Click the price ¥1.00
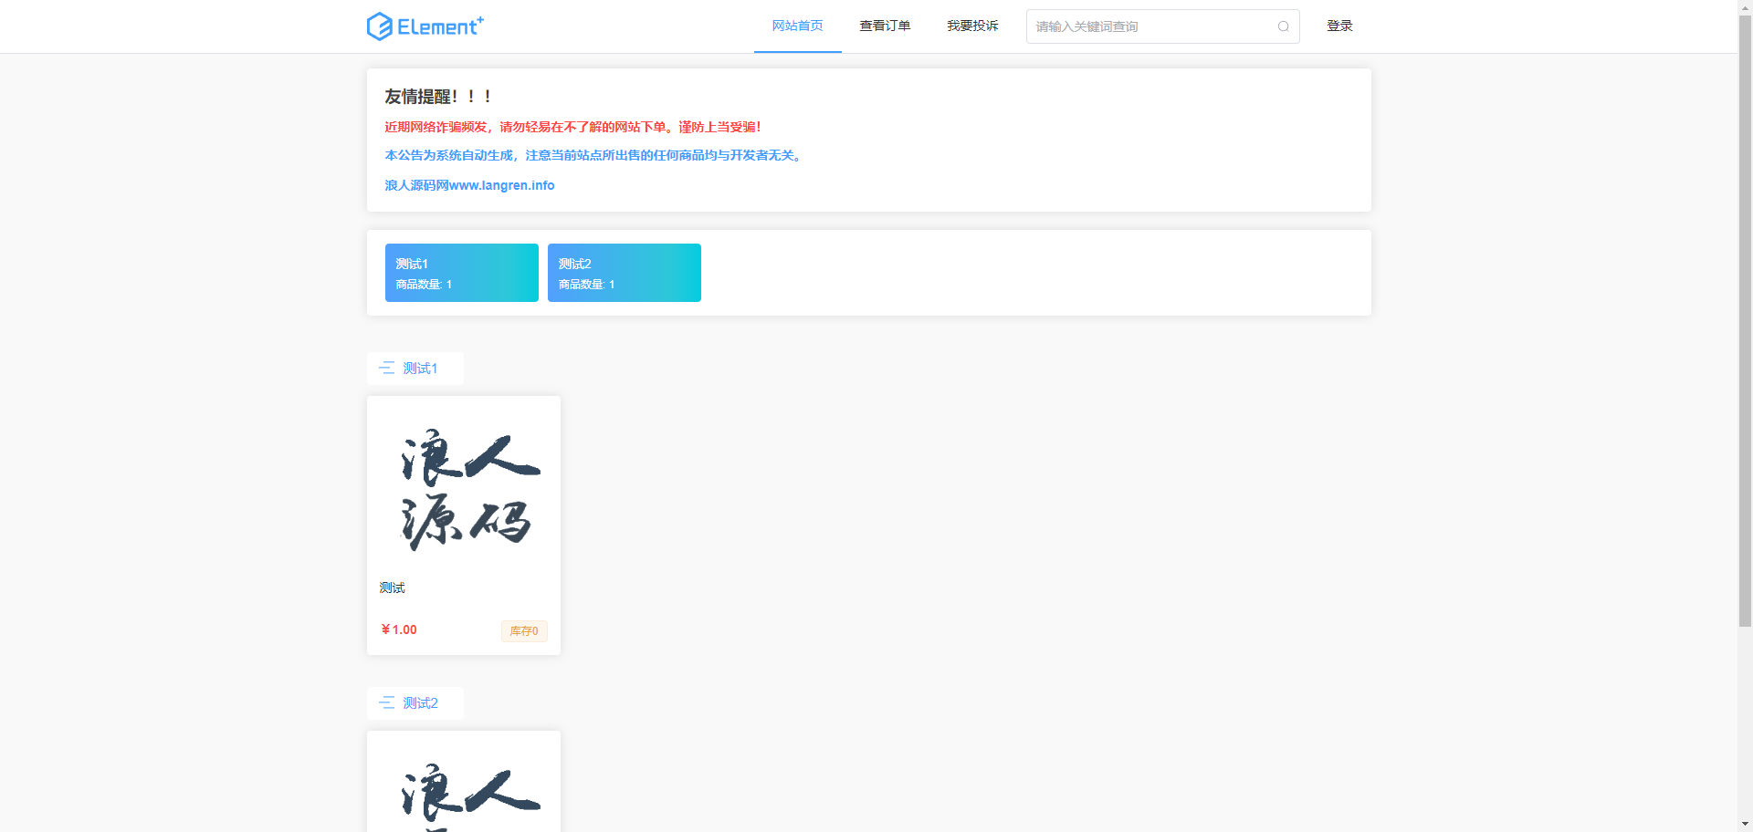The height and width of the screenshot is (832, 1753). click(x=399, y=629)
